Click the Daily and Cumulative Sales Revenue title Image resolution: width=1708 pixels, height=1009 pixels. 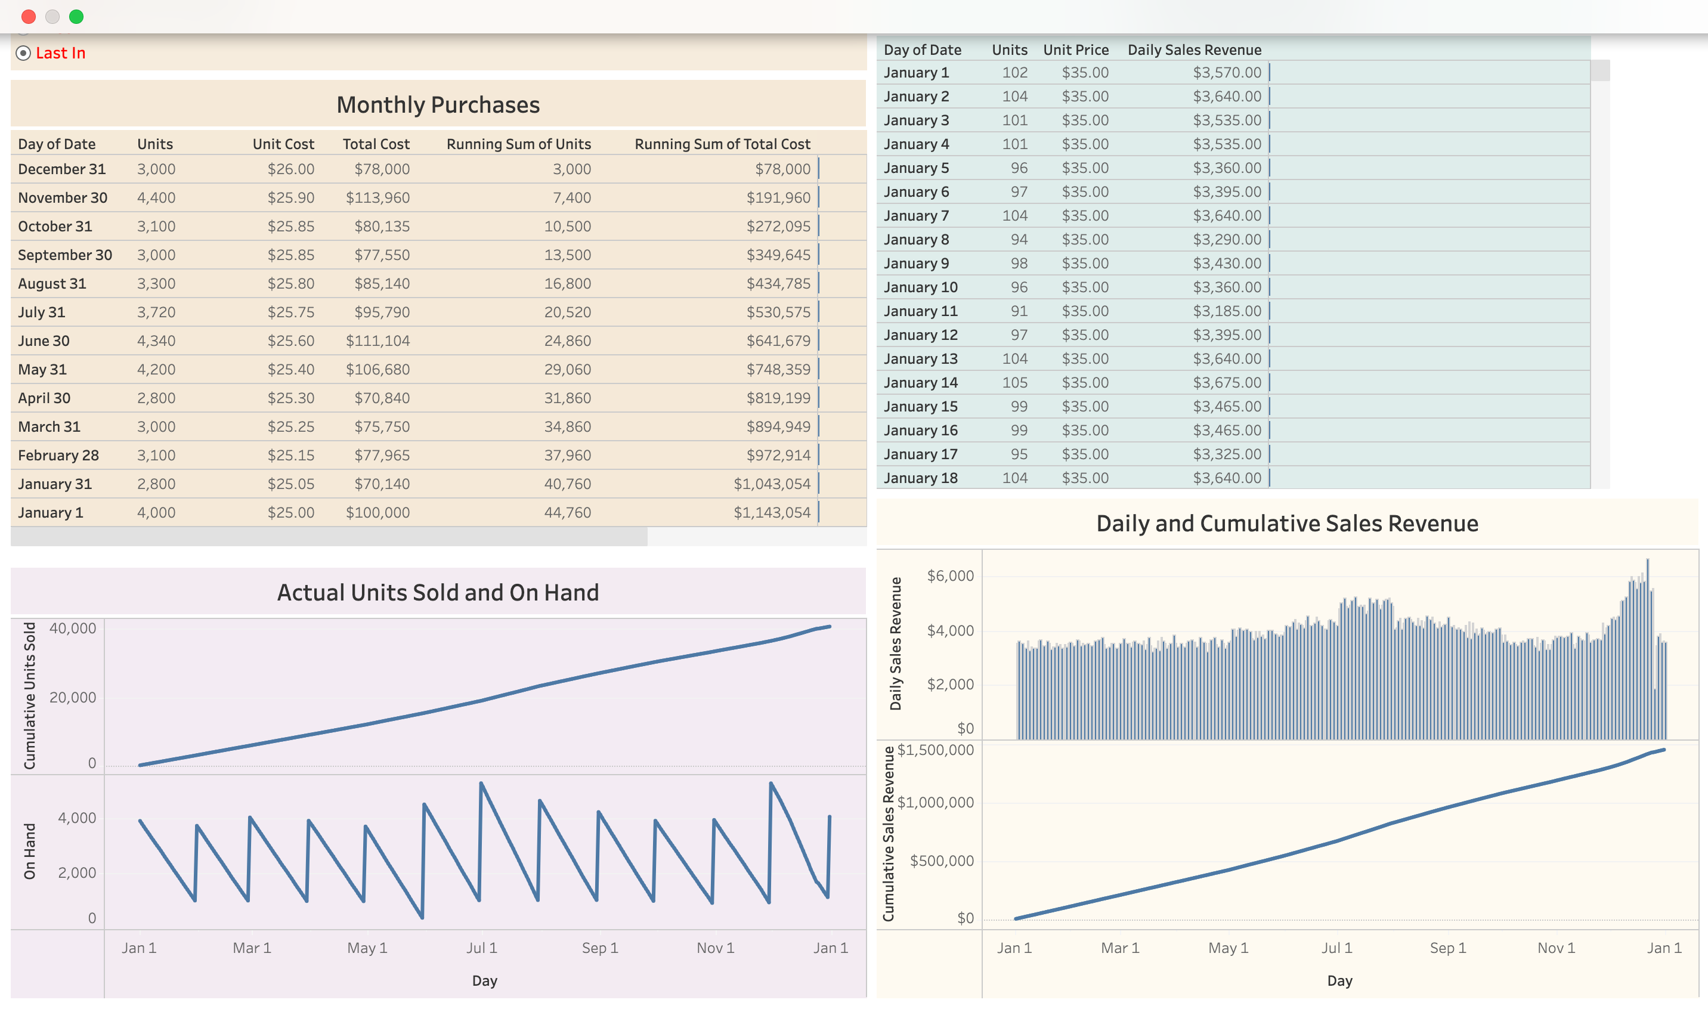coord(1286,523)
